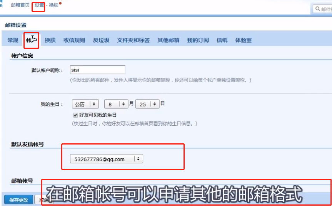
Task: Edit the 默认帐户昵称 field containing sisi
Action: (97, 70)
